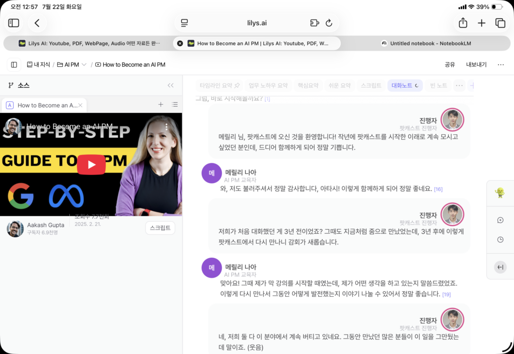Image resolution: width=514 pixels, height=354 pixels.
Task: Open the green mascot assistant icon
Action: (500, 193)
